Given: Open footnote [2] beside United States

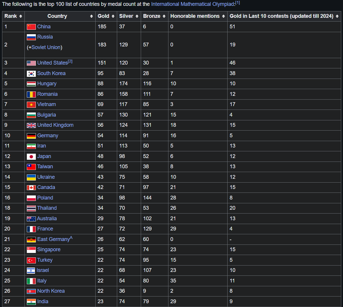Looking at the screenshot, I should (70, 61).
